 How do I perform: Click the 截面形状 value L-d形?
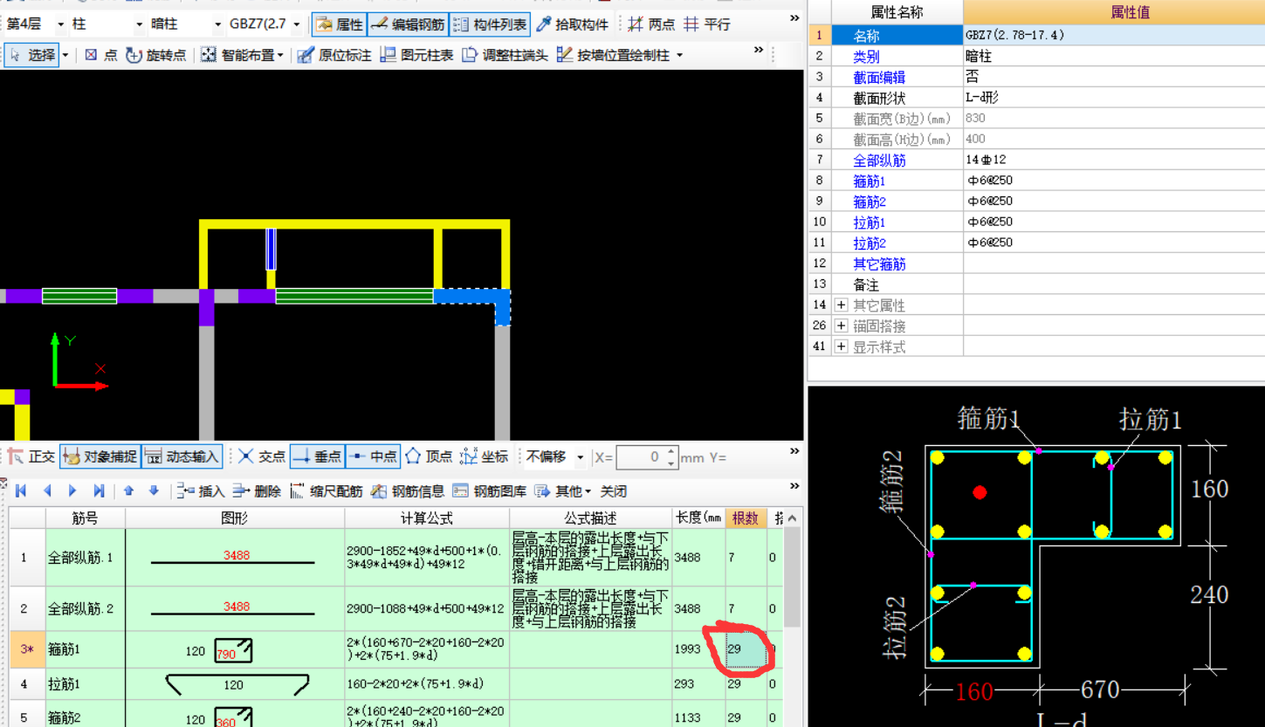1114,98
